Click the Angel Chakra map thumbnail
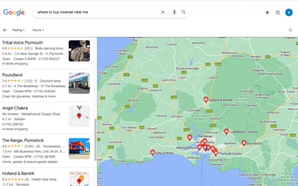Image resolution: width=298 pixels, height=186 pixels. 79,116
